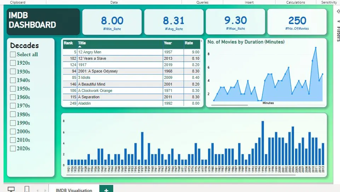The width and height of the screenshot is (340, 192).
Task: Click the Calculations ribbon group label
Action: point(295,2)
